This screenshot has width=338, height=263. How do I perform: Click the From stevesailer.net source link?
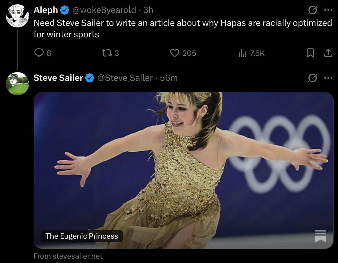[x=68, y=256]
